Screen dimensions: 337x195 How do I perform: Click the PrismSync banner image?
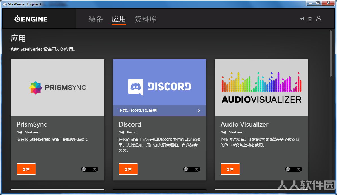tap(57, 88)
